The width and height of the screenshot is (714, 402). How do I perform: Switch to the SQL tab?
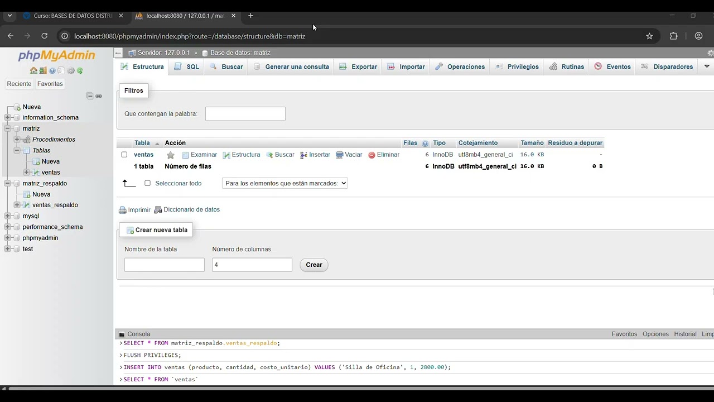tap(186, 66)
